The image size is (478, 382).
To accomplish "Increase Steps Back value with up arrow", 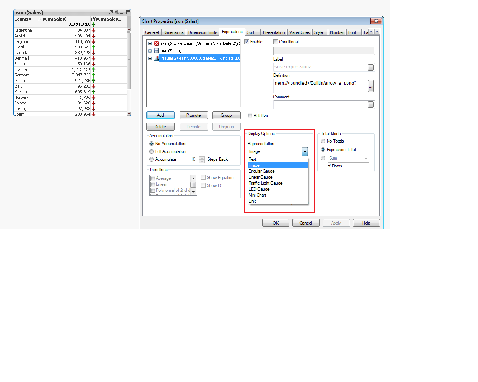I will (202, 158).
